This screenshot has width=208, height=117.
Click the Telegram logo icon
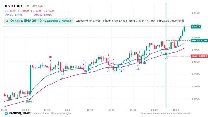click(6, 113)
